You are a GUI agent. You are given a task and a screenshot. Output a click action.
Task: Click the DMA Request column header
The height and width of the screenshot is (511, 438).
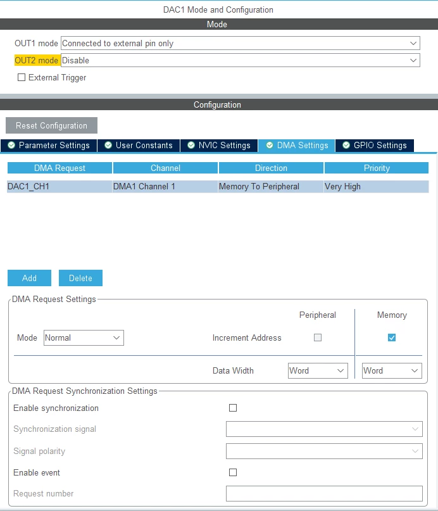pyautogui.click(x=59, y=168)
